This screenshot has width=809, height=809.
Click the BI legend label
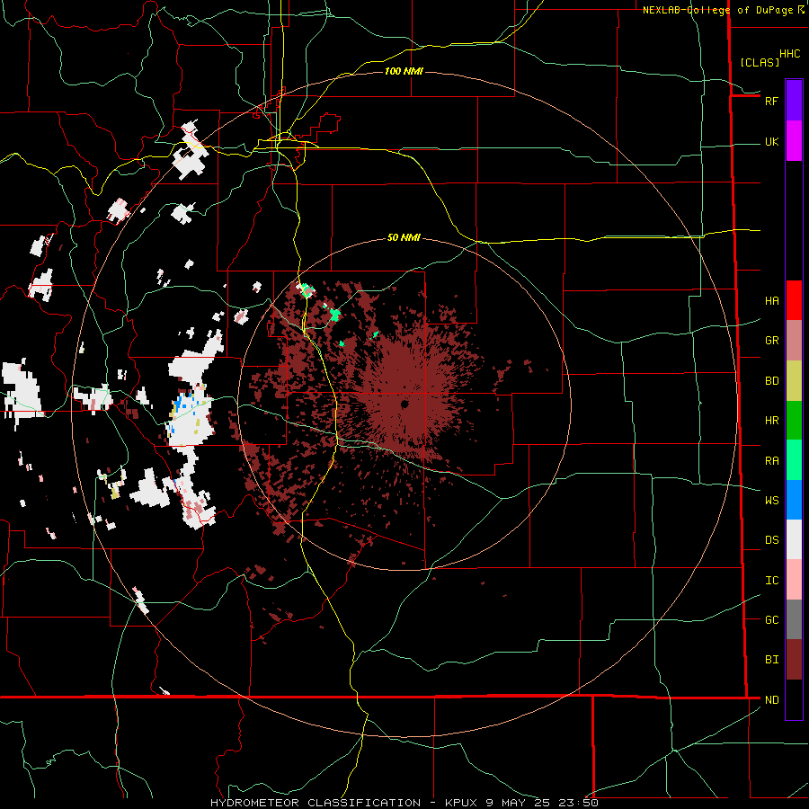pyautogui.click(x=771, y=660)
